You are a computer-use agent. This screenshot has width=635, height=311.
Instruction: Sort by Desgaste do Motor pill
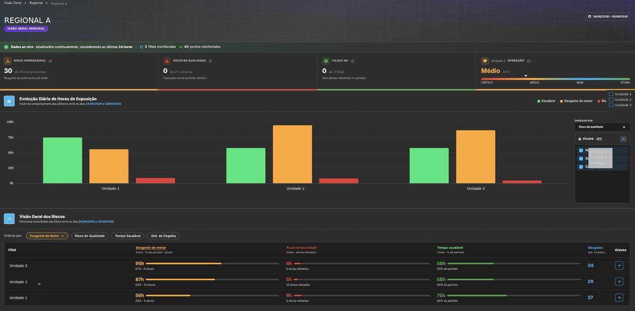[47, 236]
